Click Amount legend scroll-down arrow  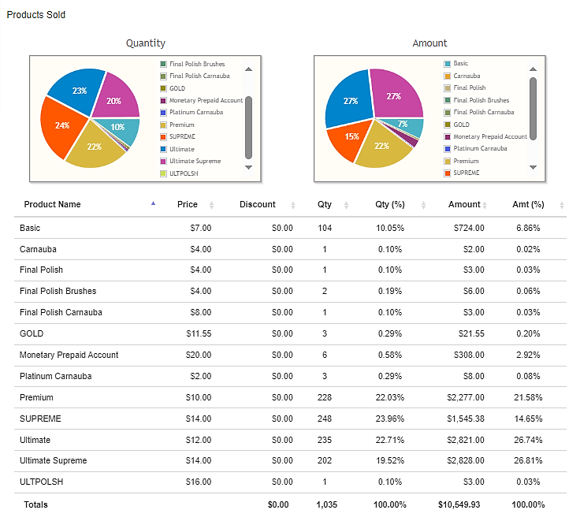tap(533, 167)
